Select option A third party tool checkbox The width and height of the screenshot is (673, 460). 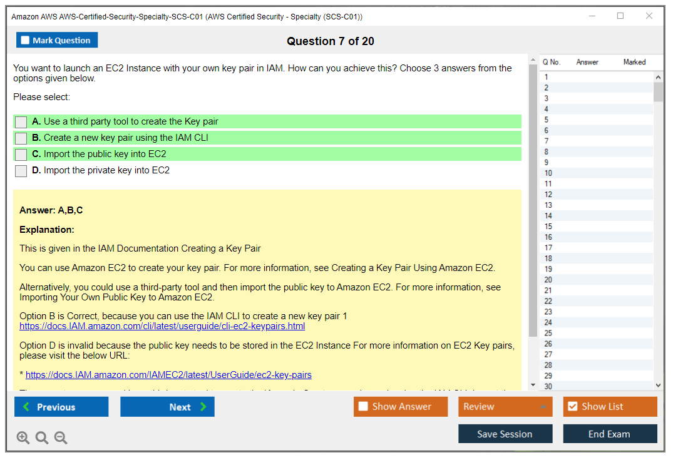click(21, 122)
